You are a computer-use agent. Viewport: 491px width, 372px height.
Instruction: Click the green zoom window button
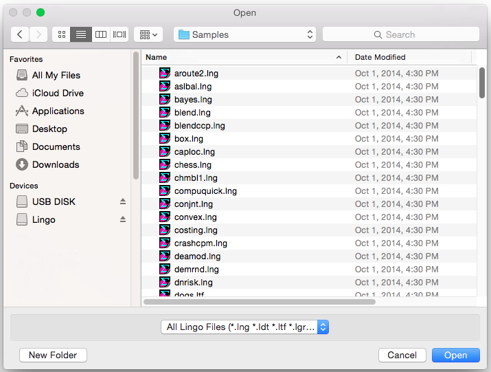tap(41, 12)
